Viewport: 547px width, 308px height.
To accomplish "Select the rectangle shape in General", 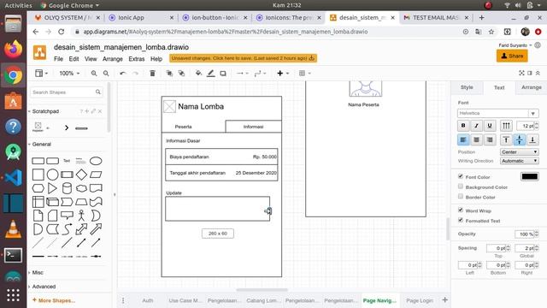I will coord(38,161).
